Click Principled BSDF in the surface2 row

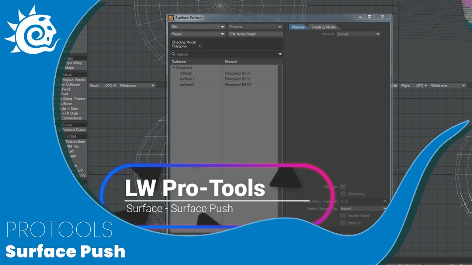coord(238,85)
